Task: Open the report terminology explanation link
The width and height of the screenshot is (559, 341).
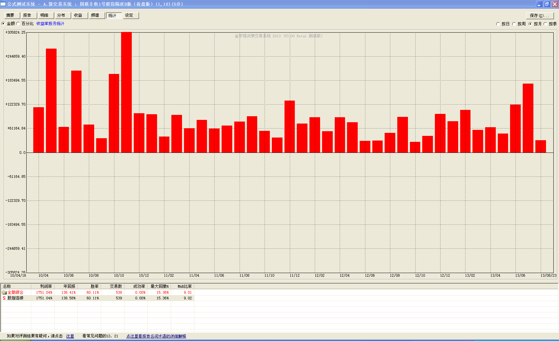Action: coord(156,336)
